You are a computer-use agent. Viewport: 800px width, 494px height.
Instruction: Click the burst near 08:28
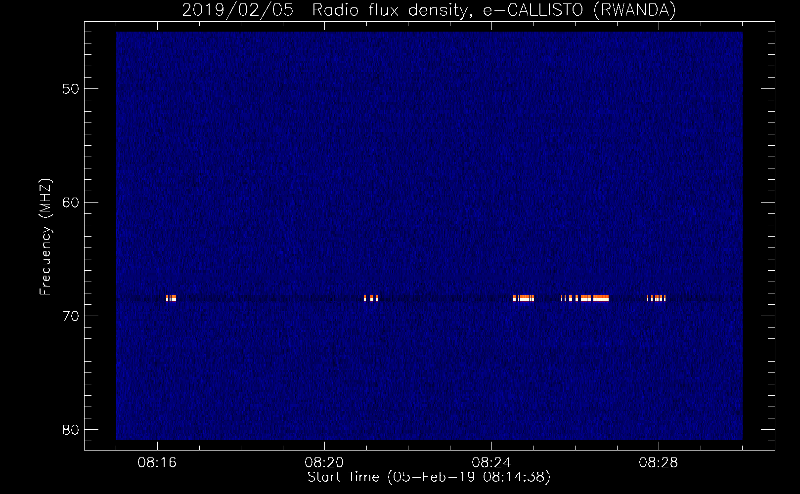(x=656, y=298)
